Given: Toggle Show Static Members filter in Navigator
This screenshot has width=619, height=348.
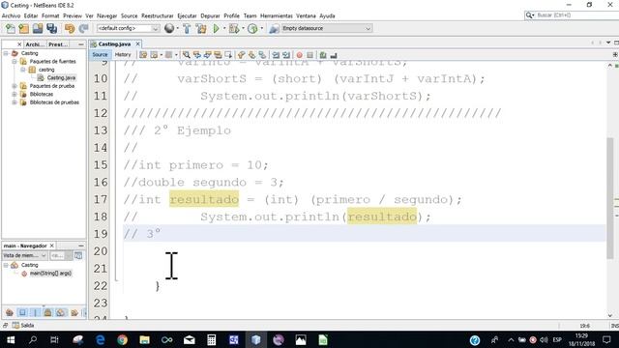Looking at the screenshot, I should (x=35, y=313).
